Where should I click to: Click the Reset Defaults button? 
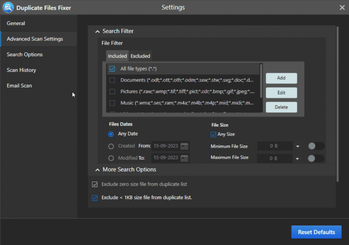[x=316, y=232]
